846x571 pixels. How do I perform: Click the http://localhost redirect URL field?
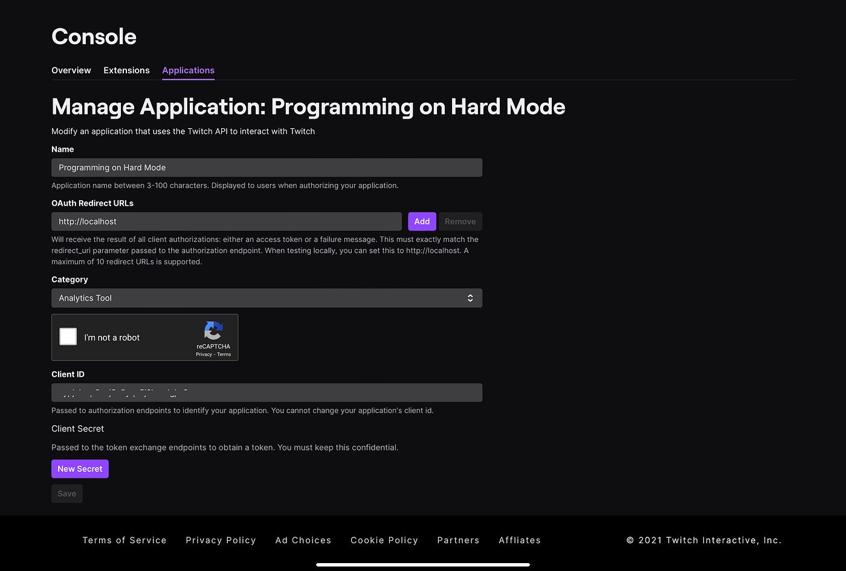[227, 221]
